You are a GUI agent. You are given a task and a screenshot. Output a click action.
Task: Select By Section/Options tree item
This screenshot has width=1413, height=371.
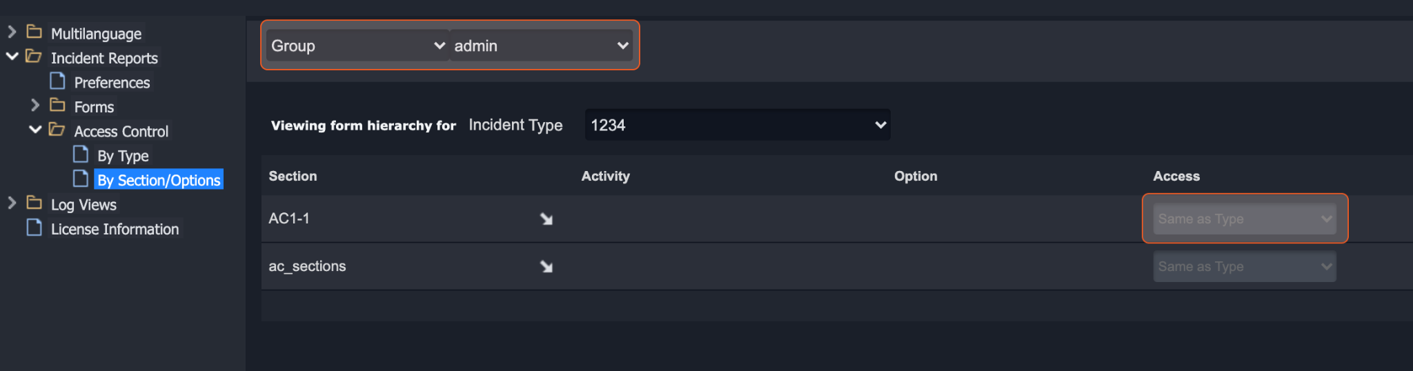[x=159, y=180]
